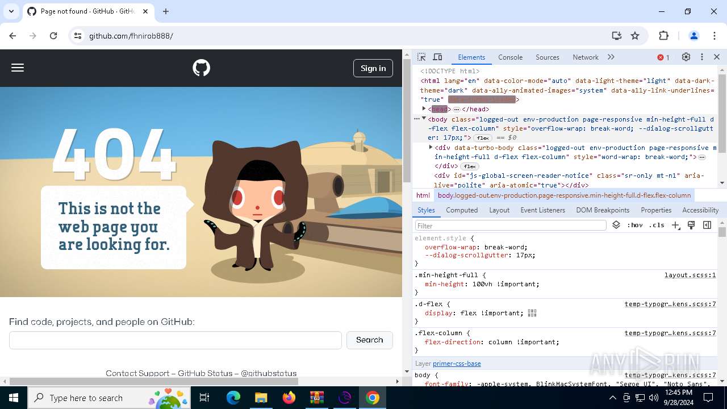Open the CSS layers view icon
This screenshot has width=727, height=409.
[616, 226]
